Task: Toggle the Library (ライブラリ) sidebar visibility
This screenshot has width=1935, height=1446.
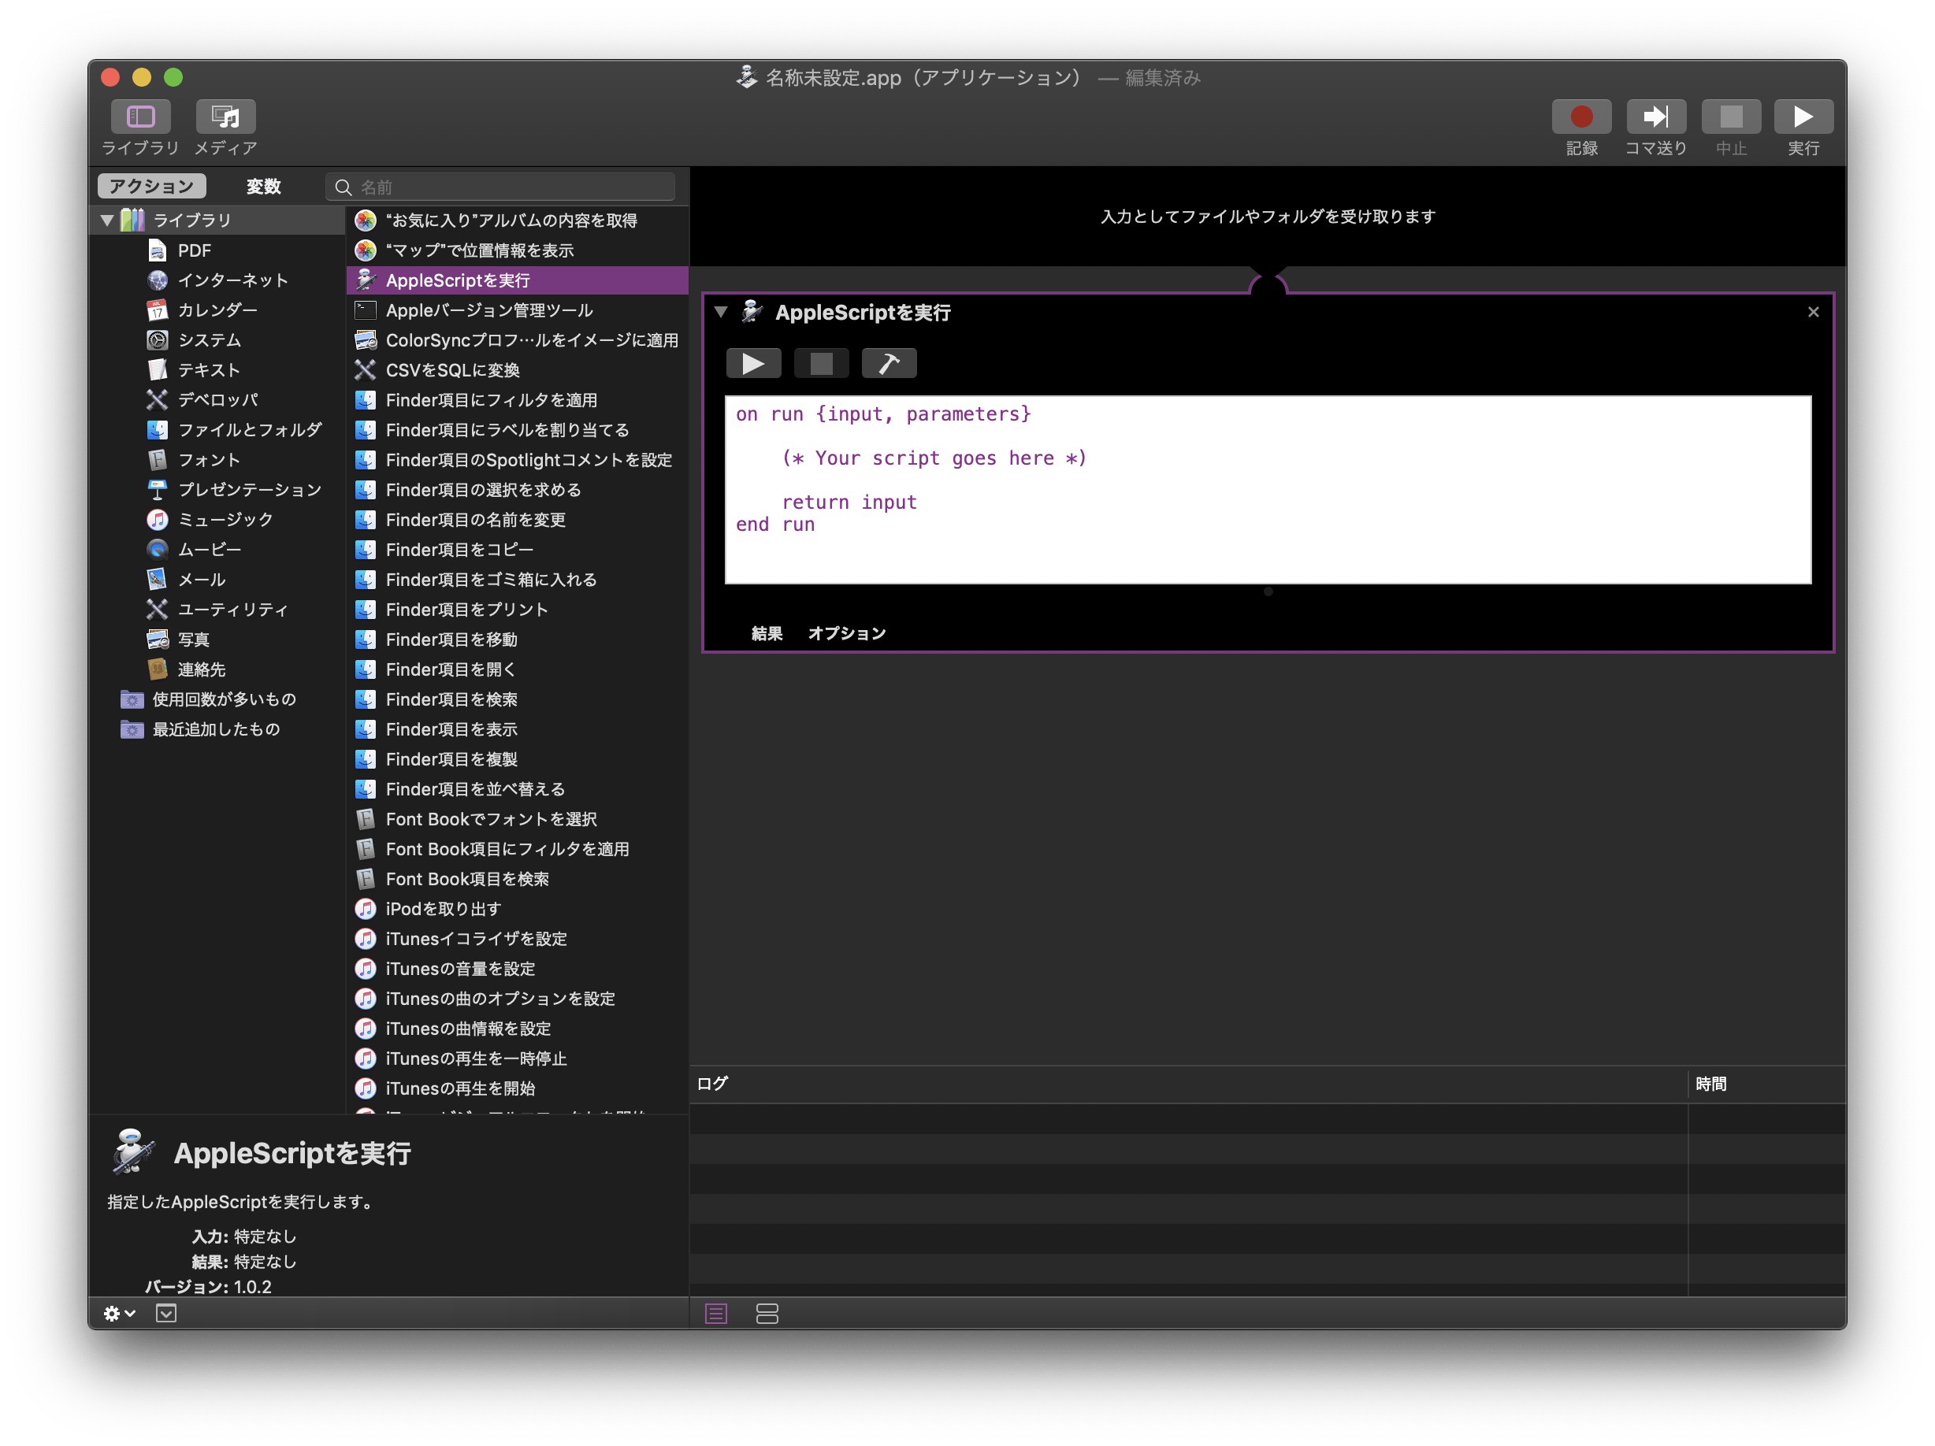Action: [x=141, y=117]
